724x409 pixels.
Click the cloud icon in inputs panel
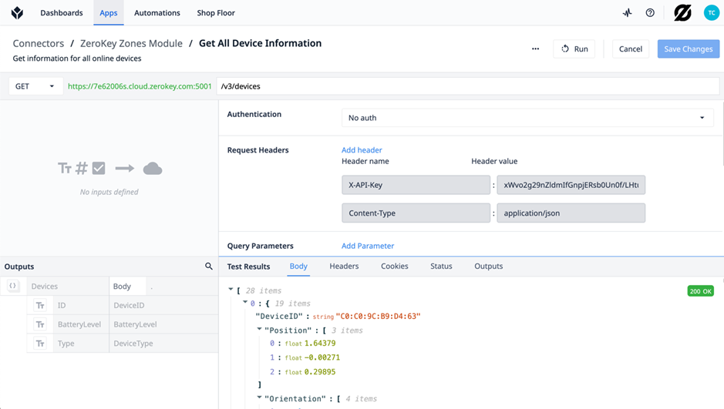pyautogui.click(x=153, y=169)
